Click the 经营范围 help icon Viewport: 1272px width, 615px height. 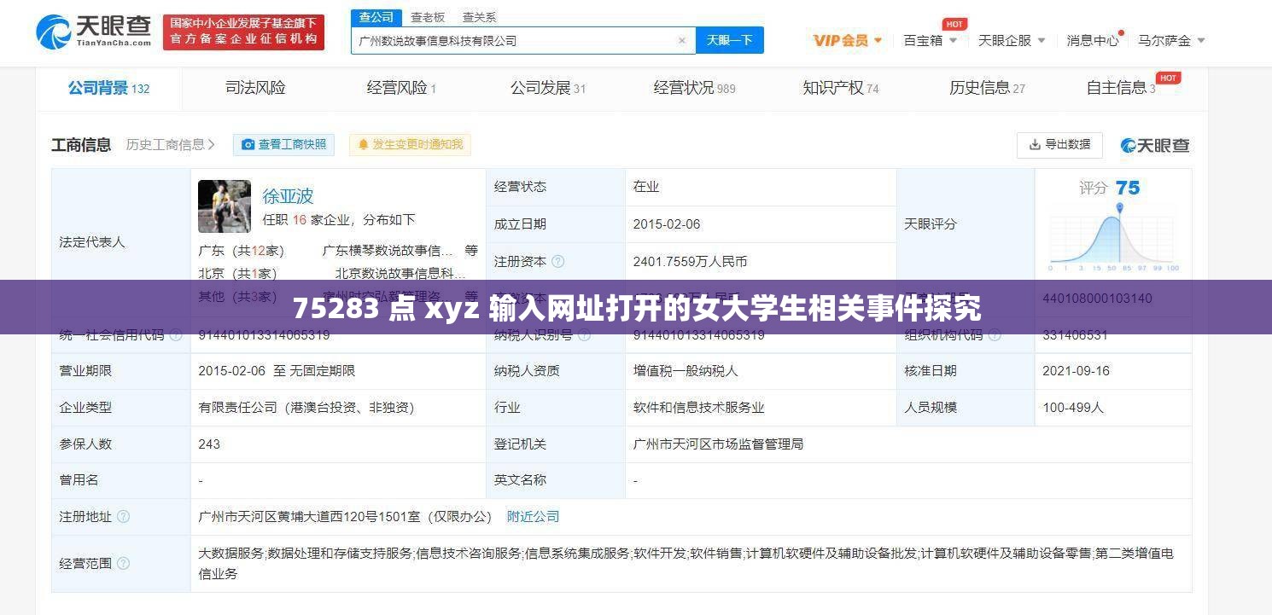point(123,564)
